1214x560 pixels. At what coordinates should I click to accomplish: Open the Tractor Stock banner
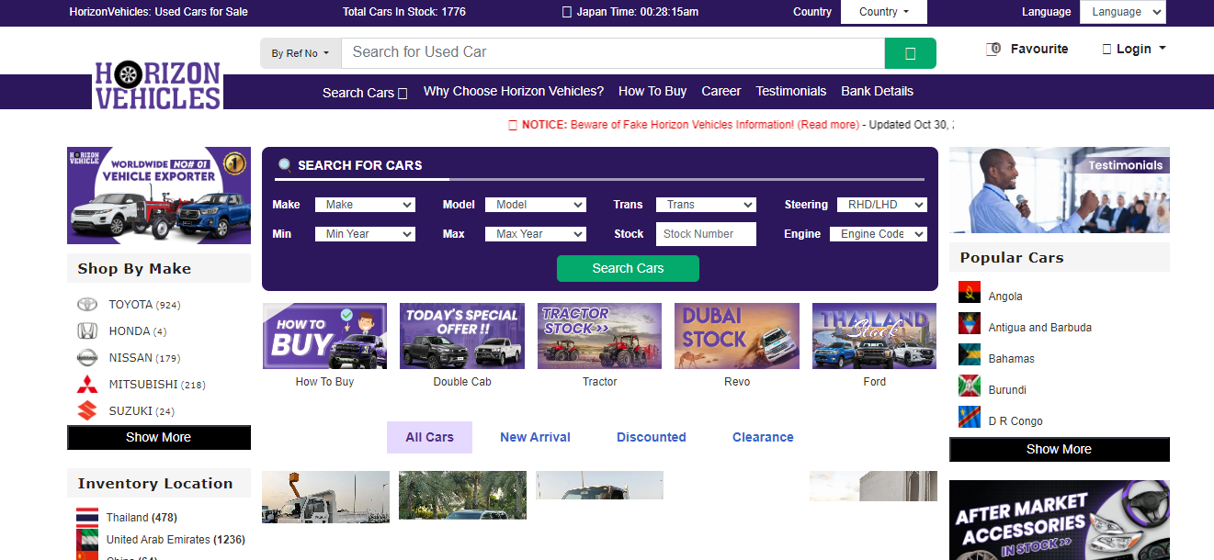coord(599,336)
